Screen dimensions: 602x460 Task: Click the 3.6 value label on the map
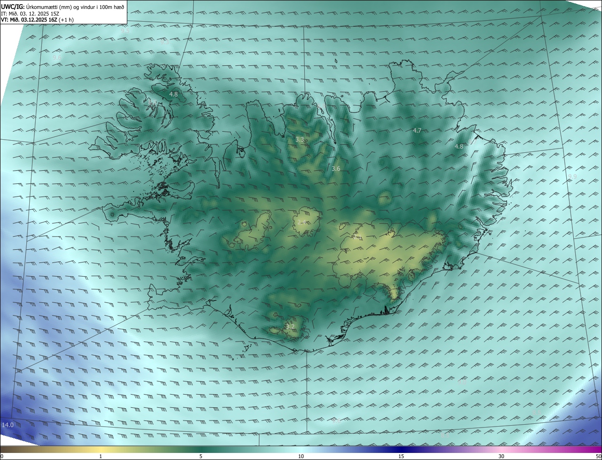pyautogui.click(x=336, y=168)
